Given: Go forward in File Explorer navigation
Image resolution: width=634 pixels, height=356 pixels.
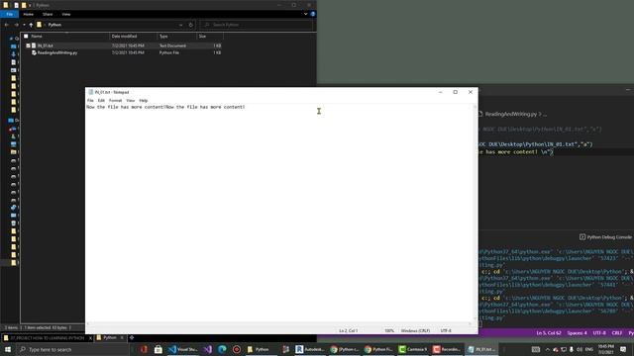Looking at the screenshot, I should pyautogui.click(x=16, y=25).
